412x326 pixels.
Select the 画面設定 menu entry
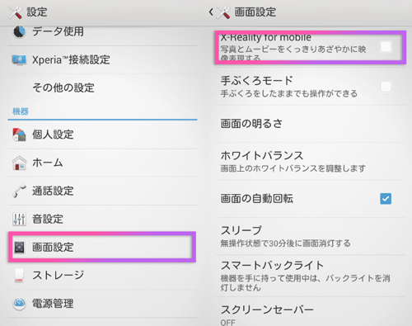click(x=102, y=247)
